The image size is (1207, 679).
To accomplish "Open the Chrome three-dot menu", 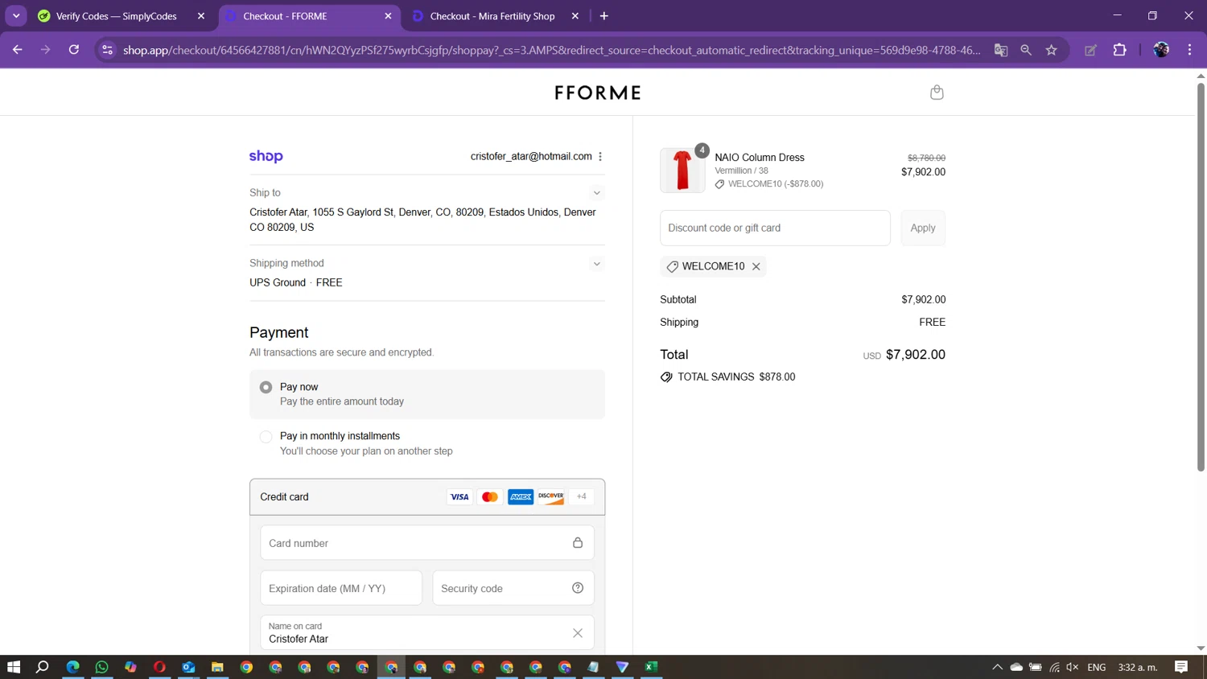I will click(x=1189, y=50).
